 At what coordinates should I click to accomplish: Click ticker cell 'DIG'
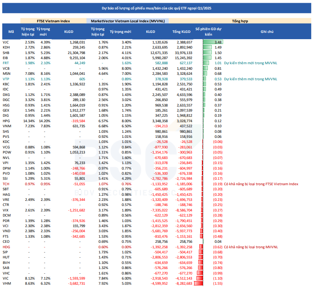(6, 116)
